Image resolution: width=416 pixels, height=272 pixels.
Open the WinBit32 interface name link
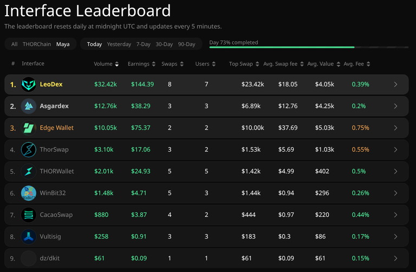tap(53, 193)
